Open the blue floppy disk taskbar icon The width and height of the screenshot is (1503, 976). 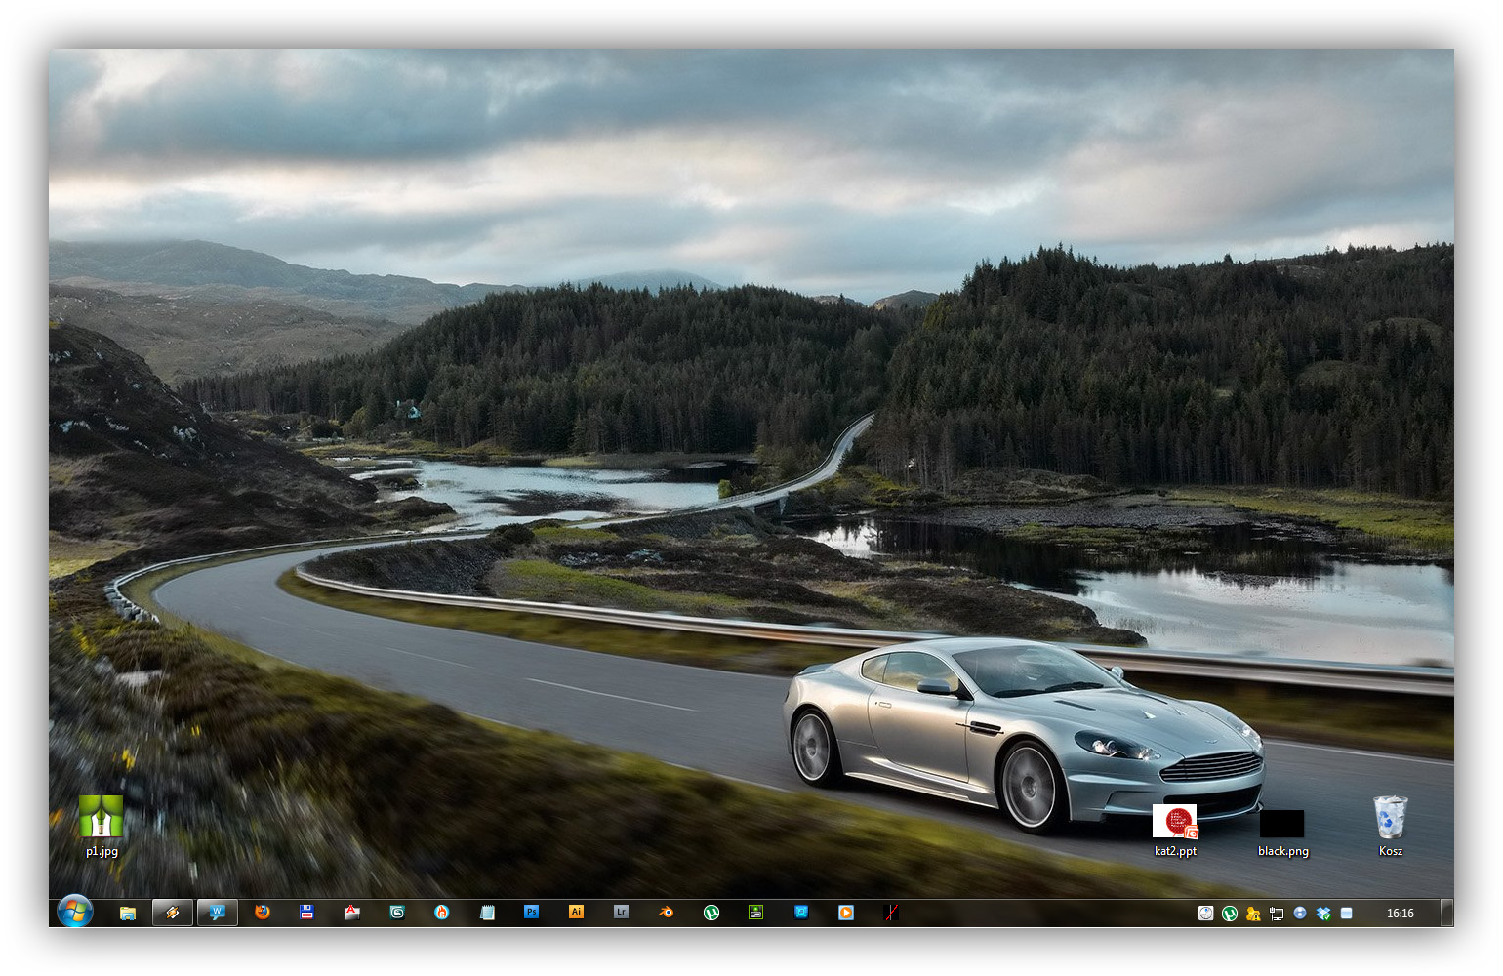(306, 913)
